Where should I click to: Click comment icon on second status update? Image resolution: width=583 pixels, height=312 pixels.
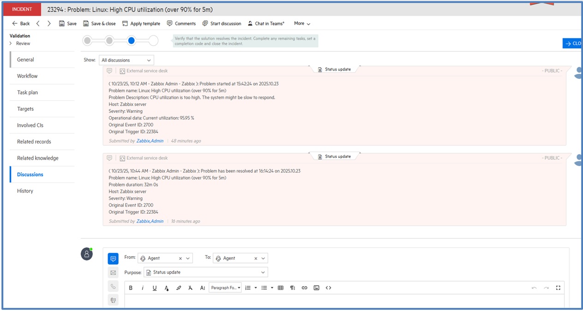coord(109,158)
